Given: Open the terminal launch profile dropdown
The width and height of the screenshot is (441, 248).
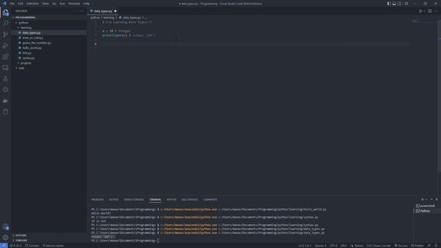Looking at the screenshot, I should (426, 199).
